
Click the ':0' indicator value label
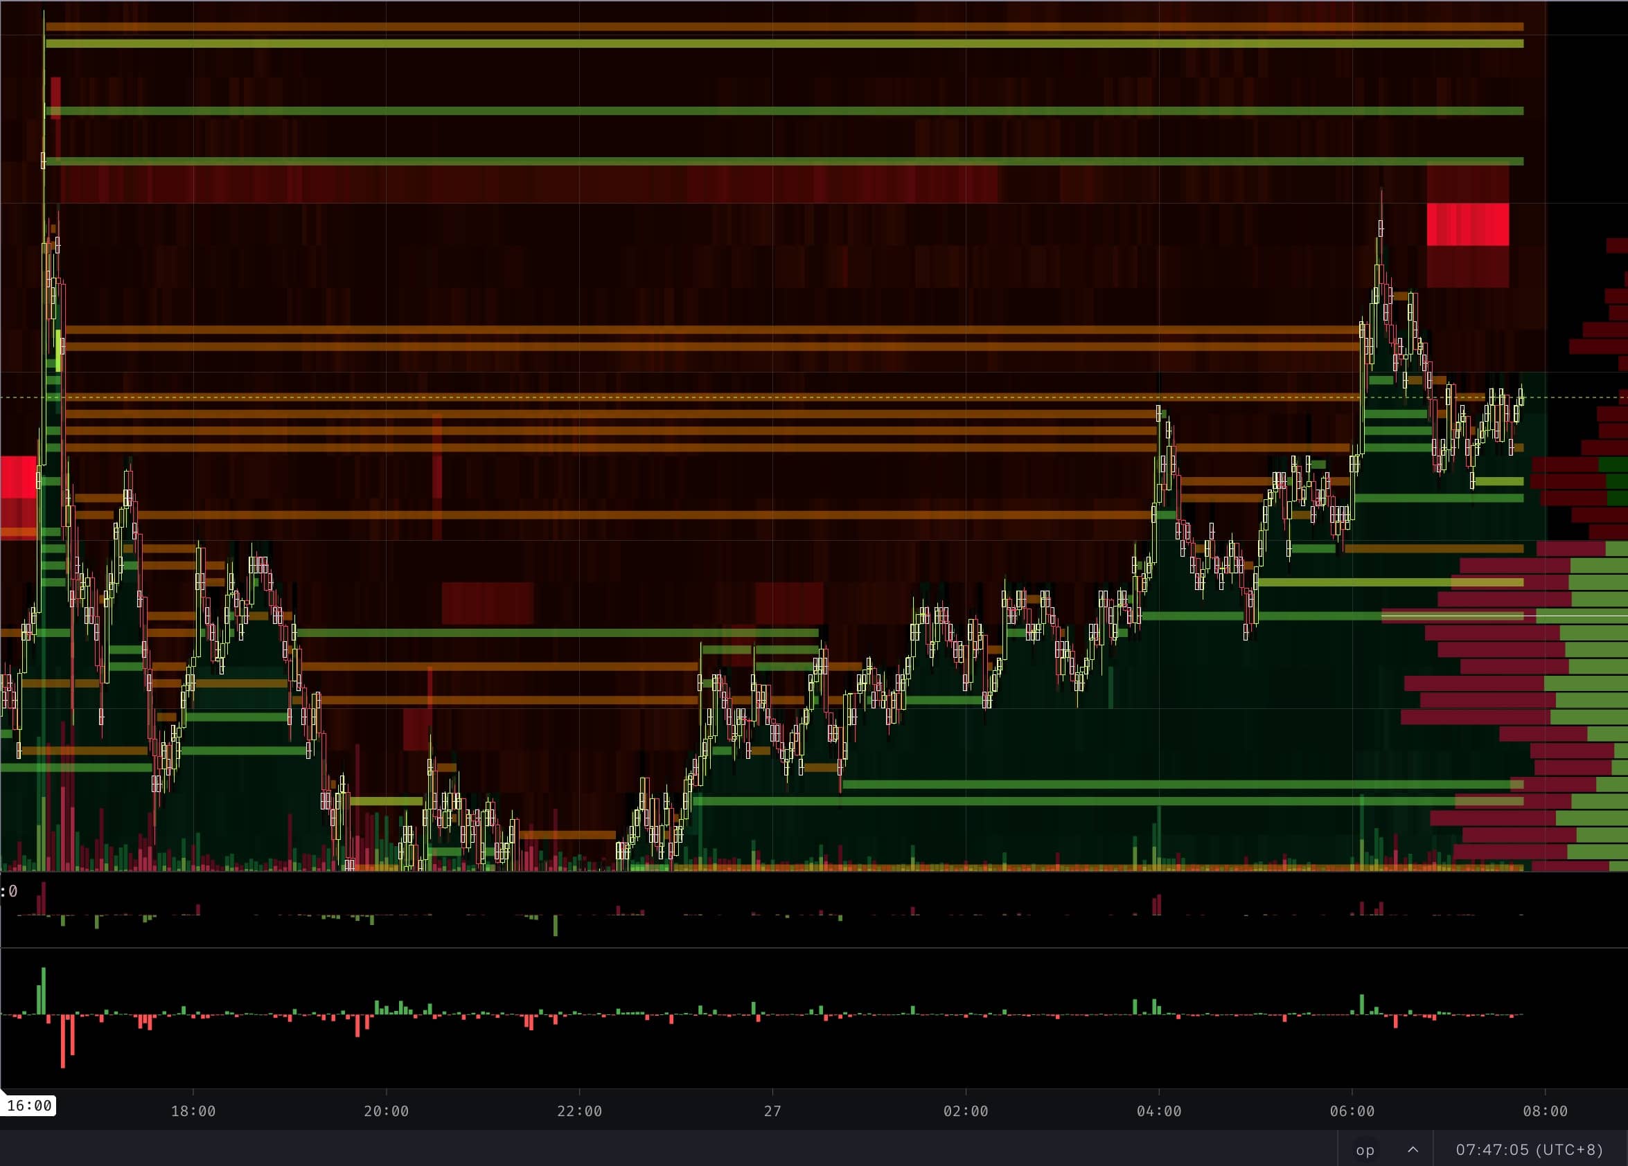coord(8,891)
